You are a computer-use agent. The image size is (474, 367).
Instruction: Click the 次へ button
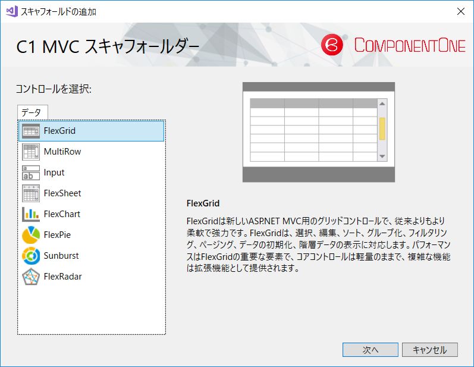point(371,350)
